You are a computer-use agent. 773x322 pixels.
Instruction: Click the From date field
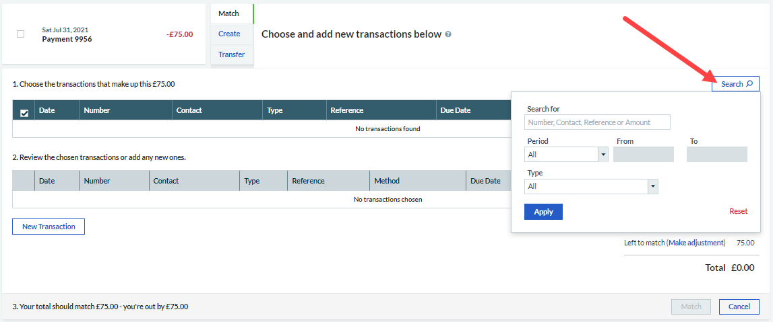(643, 155)
